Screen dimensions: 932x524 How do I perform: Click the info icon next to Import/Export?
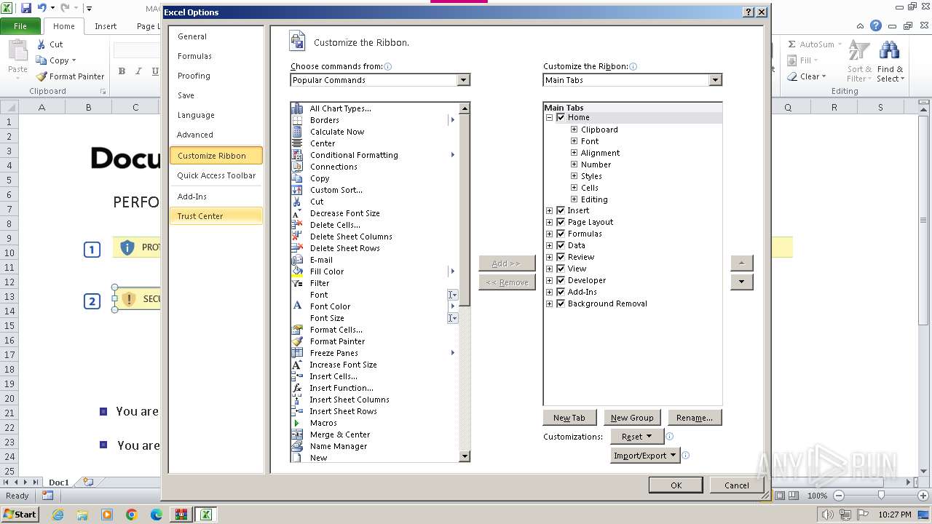pyautogui.click(x=685, y=456)
